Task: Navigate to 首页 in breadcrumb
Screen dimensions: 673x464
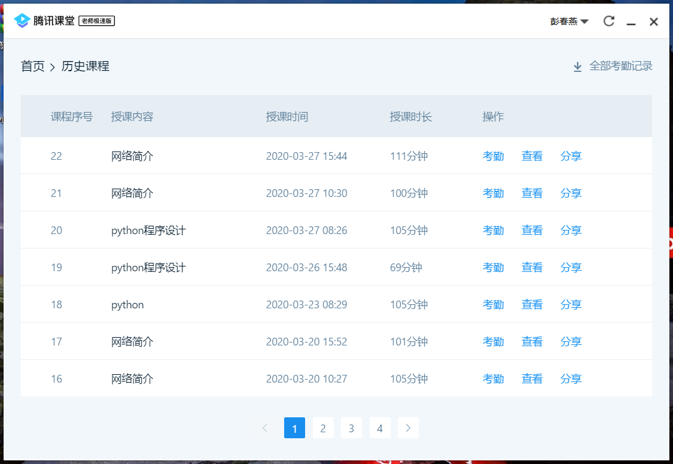Action: 33,66
